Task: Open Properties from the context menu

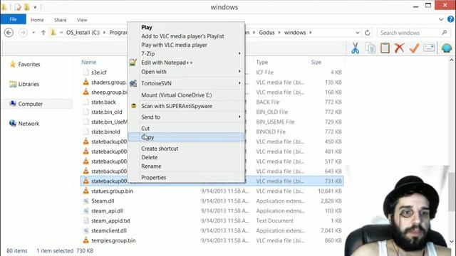Action: pos(154,177)
